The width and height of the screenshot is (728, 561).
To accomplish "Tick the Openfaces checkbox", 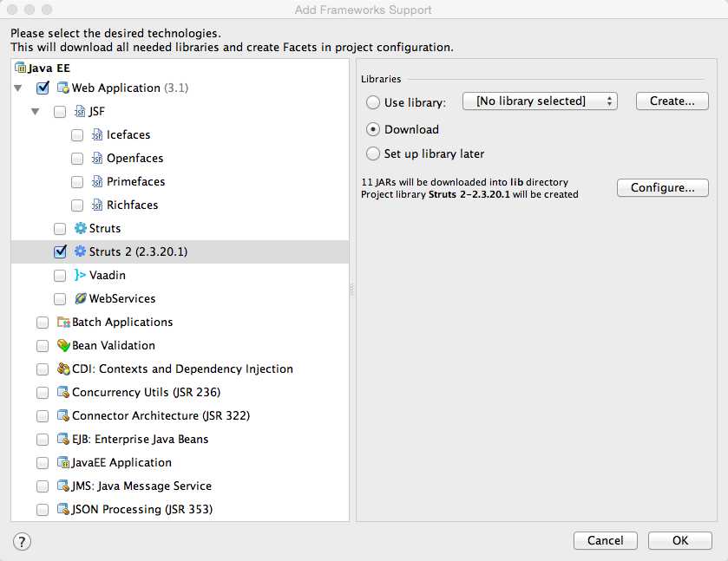I will click(x=77, y=159).
